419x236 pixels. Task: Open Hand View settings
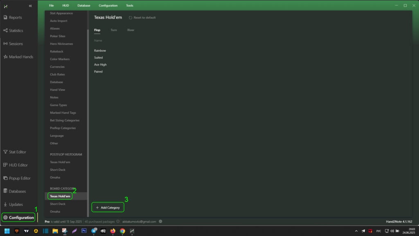click(57, 90)
